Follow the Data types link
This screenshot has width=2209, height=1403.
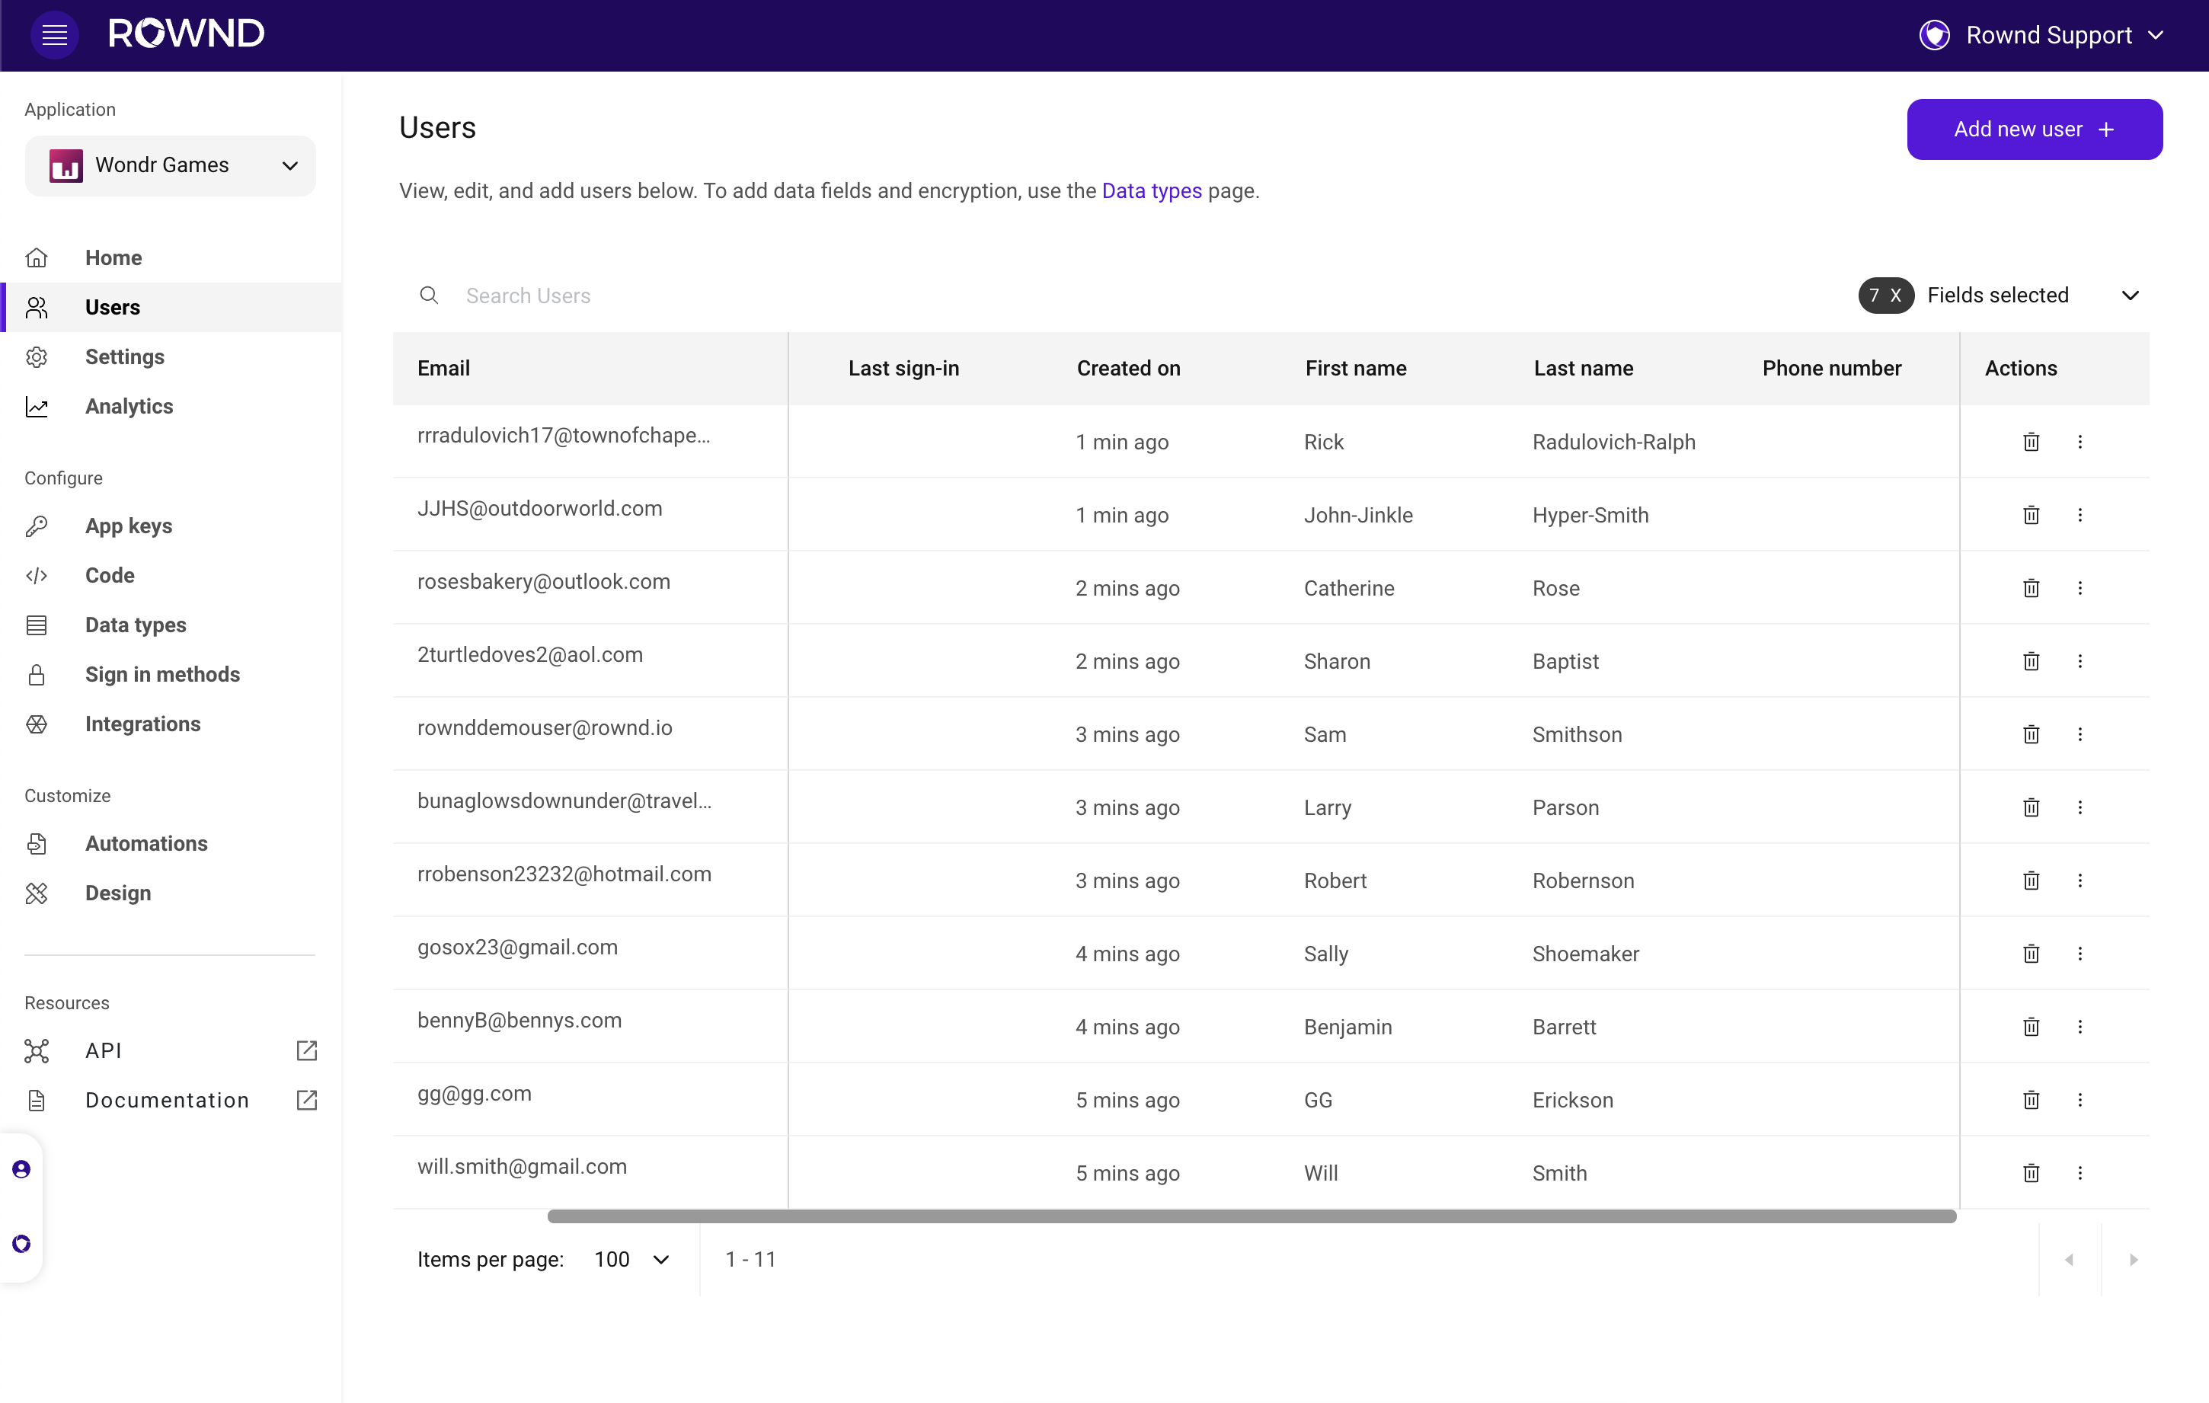click(1151, 191)
